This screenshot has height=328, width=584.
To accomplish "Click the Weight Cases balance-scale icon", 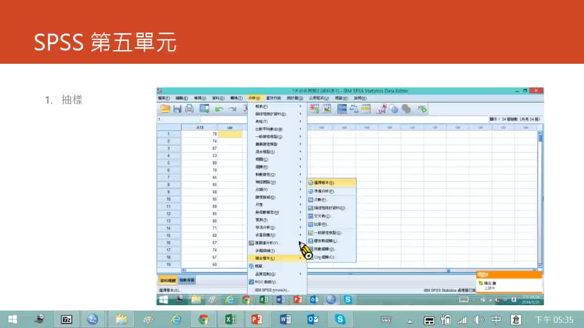I will (x=354, y=109).
